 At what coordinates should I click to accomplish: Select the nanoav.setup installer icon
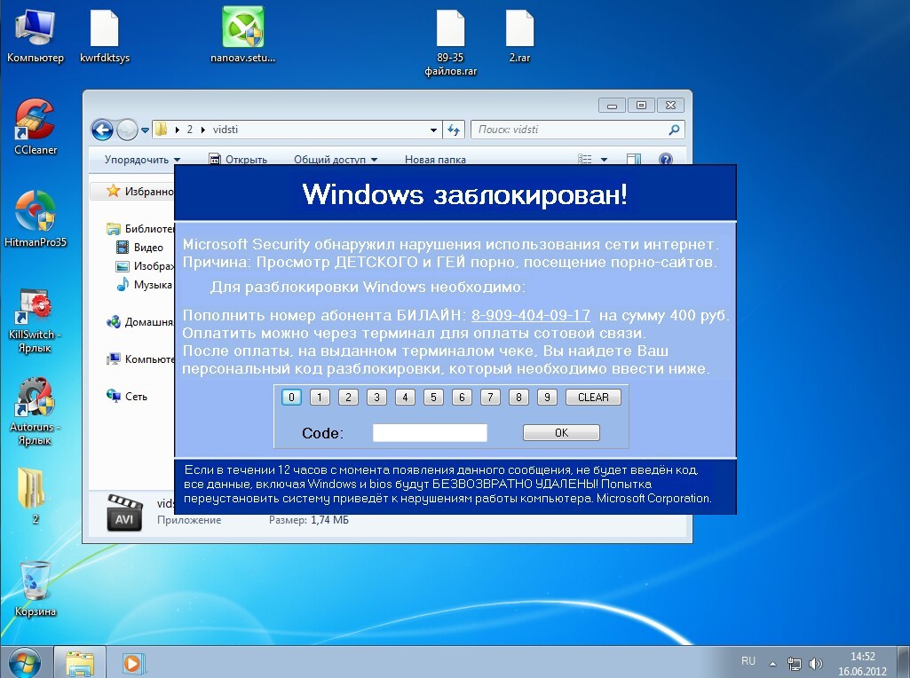point(242,35)
